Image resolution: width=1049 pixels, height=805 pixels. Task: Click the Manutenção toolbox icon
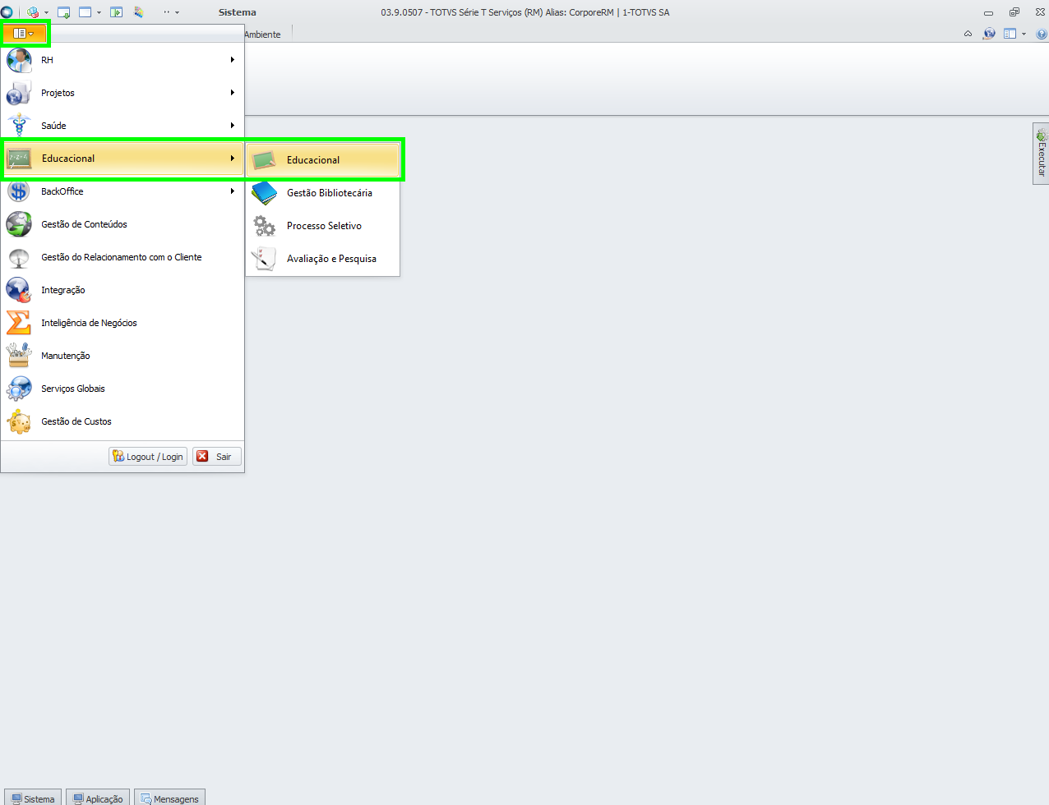[19, 356]
